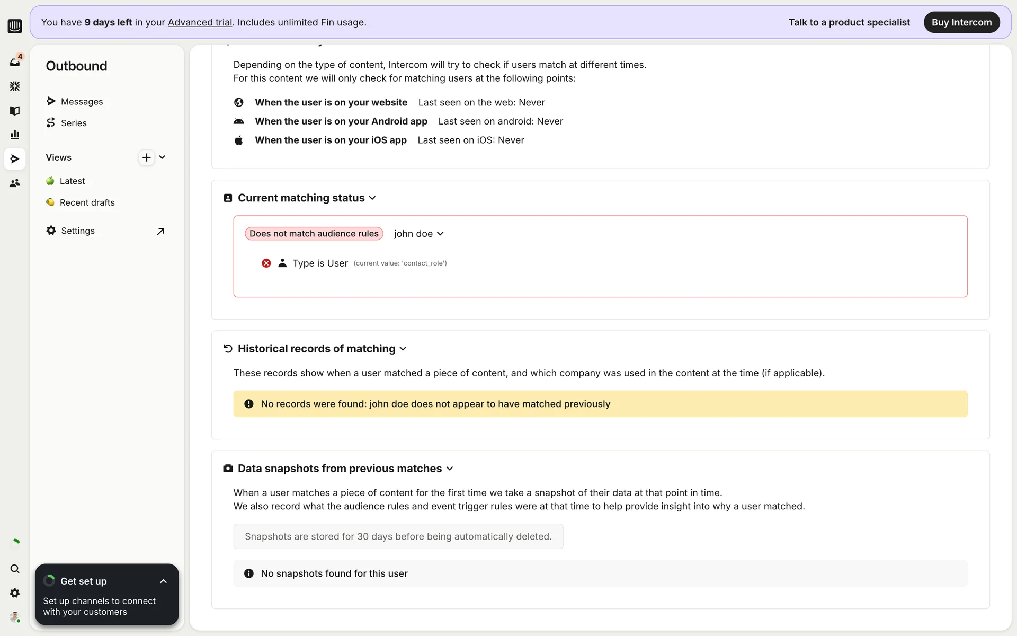Screen dimensions: 1017x636
Task: Click the Intercom logo icon
Action: tap(15, 25)
